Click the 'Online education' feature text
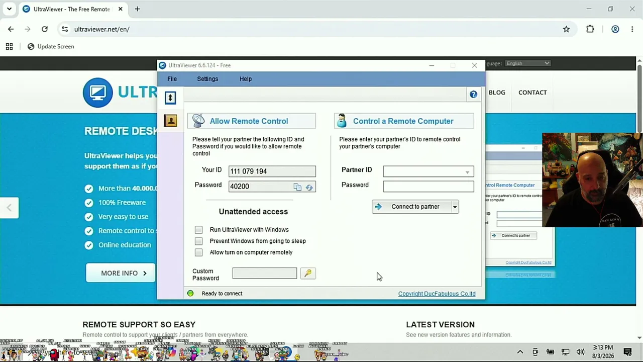Image resolution: width=643 pixels, height=362 pixels. click(125, 245)
